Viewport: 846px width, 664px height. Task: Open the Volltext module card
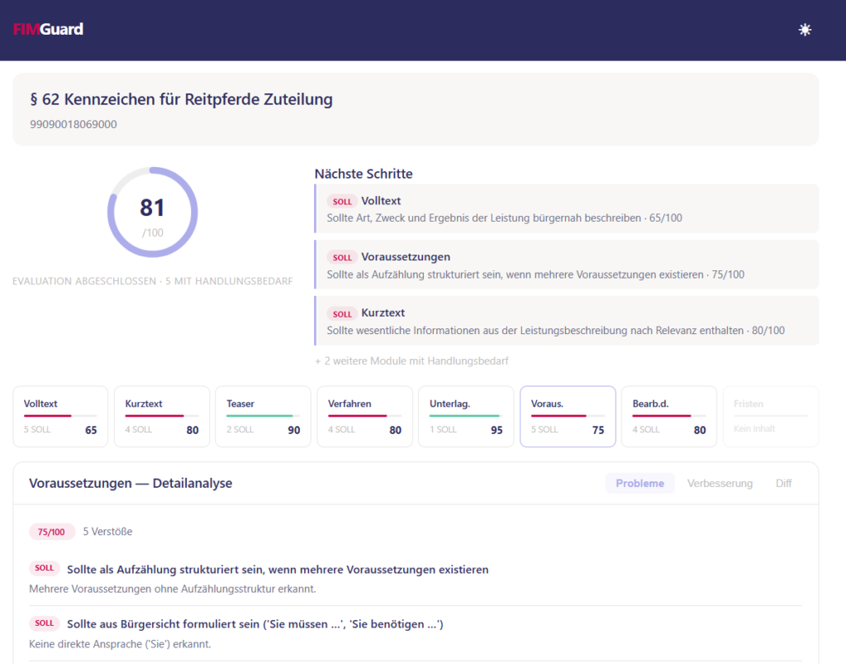(60, 416)
